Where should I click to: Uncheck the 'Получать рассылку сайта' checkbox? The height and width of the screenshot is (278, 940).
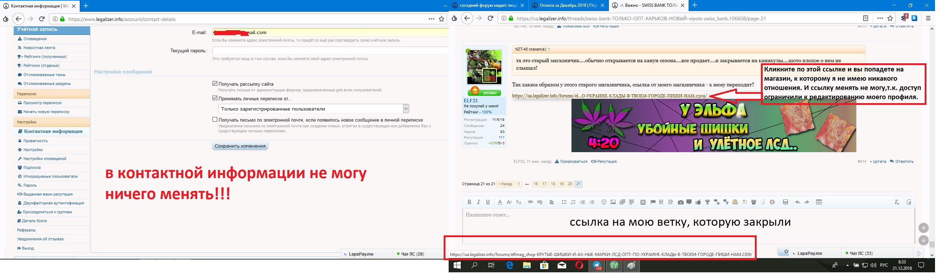215,84
